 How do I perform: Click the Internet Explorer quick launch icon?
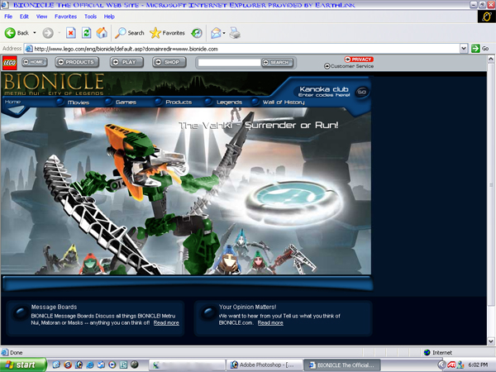[90, 365]
